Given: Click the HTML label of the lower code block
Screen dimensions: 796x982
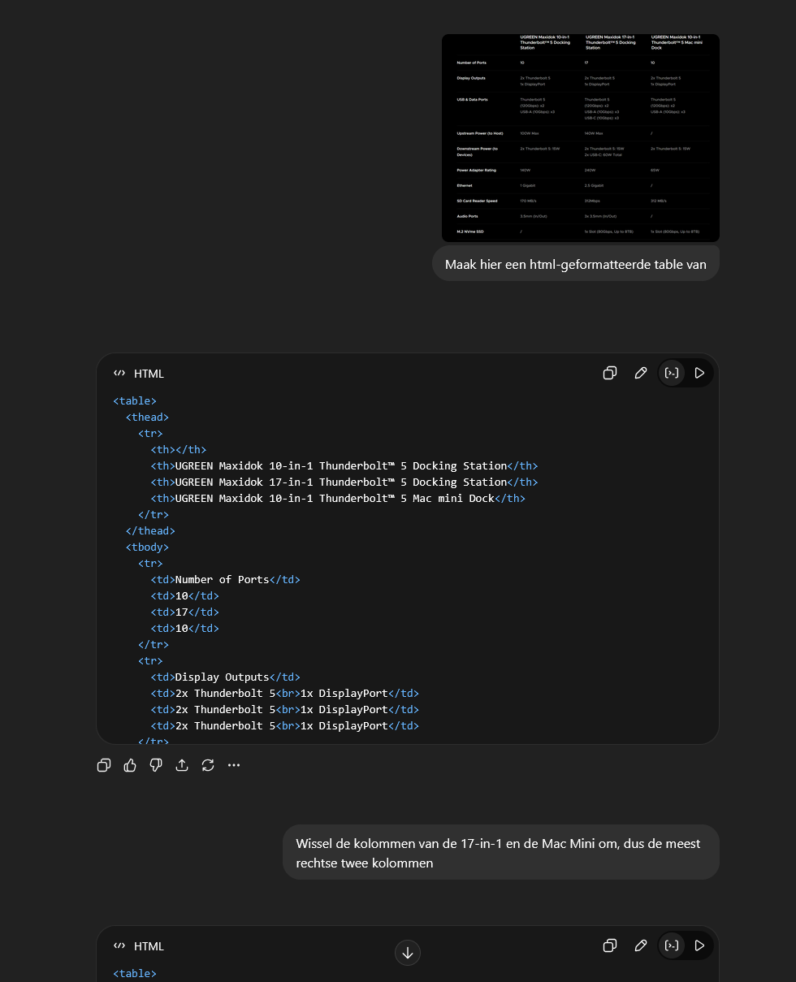Looking at the screenshot, I should tap(149, 946).
